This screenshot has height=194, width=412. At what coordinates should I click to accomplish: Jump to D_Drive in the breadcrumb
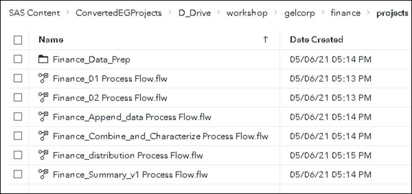[194, 13]
